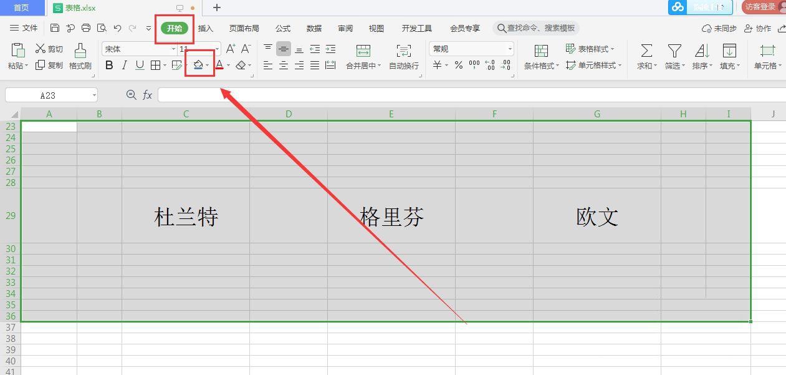This screenshot has height=375, width=786.
Task: Copy selection with 复制
Action: [x=49, y=65]
